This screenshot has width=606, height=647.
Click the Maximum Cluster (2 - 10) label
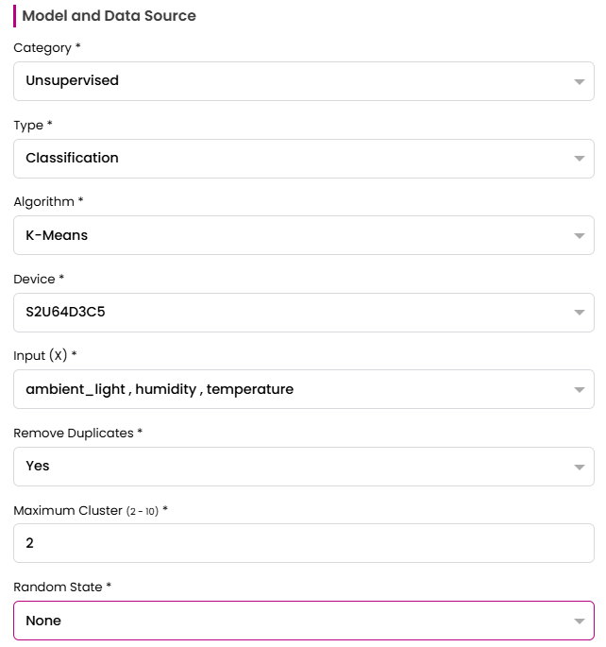click(90, 510)
